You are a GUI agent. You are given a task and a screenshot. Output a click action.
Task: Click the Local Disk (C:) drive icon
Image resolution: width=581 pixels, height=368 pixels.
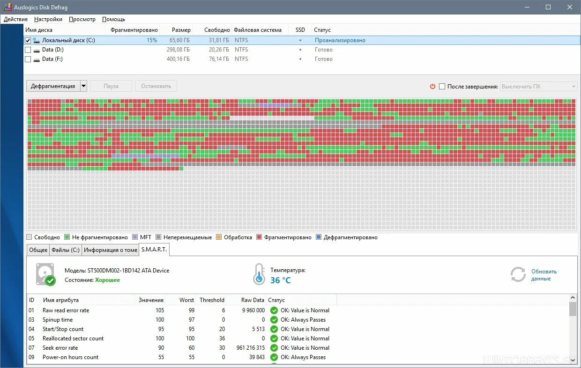(37, 40)
